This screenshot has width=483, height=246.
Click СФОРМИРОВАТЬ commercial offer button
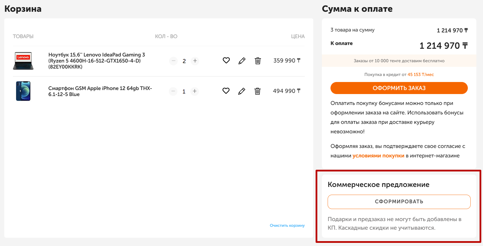point(399,202)
